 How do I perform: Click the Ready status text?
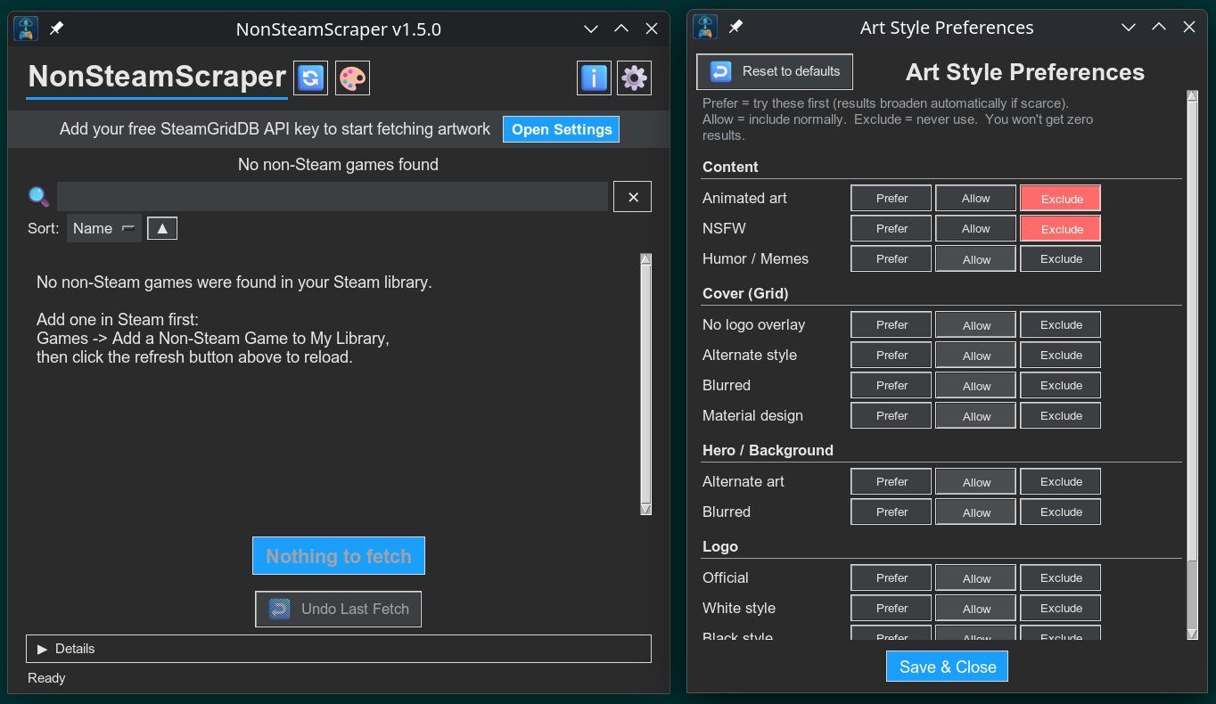click(x=46, y=678)
